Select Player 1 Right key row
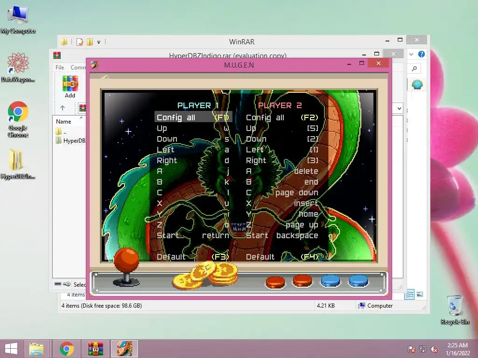Viewport: 478px width, 358px height. pos(193,160)
